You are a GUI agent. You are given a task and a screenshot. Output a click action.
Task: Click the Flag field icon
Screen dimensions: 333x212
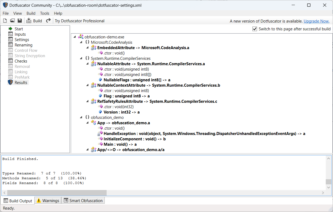coord(100,96)
